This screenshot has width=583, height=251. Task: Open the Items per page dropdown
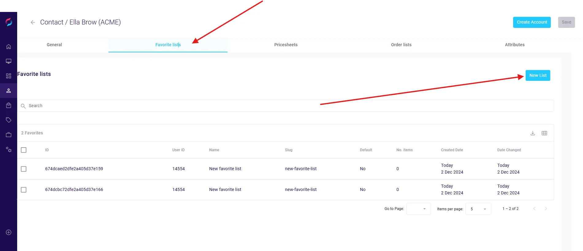478,209
